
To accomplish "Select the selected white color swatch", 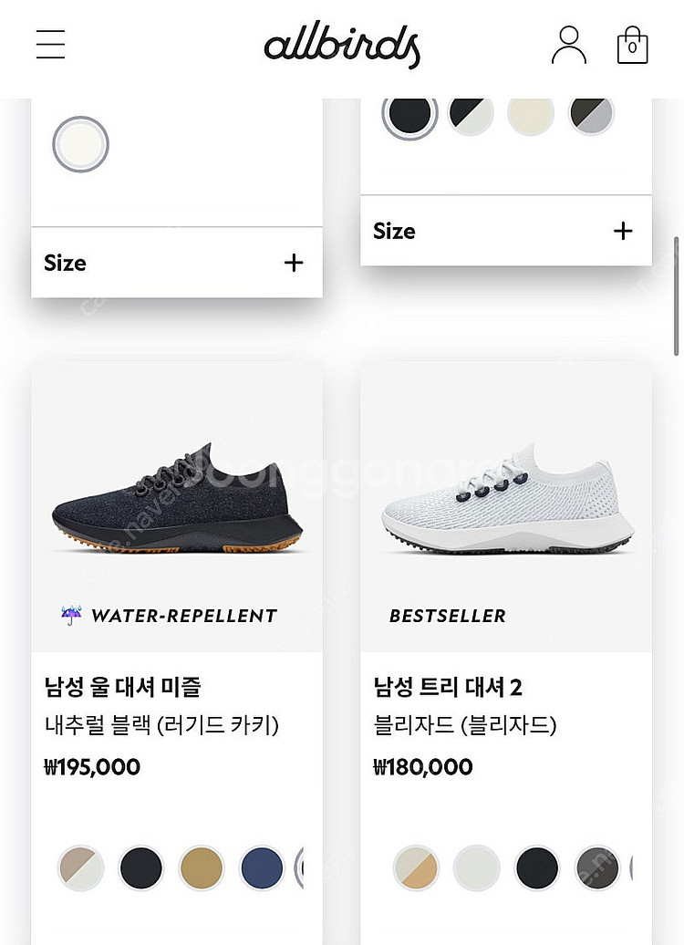I will [x=81, y=145].
